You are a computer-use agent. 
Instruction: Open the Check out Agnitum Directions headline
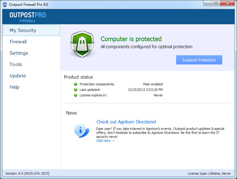pos(126,122)
